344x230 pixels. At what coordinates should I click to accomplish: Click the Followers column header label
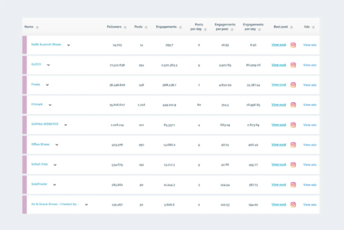114,26
